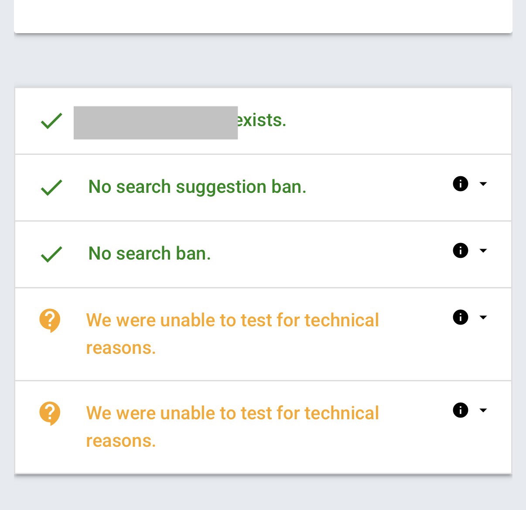
Task: Click green checkmark next to exists row
Action: pos(51,121)
